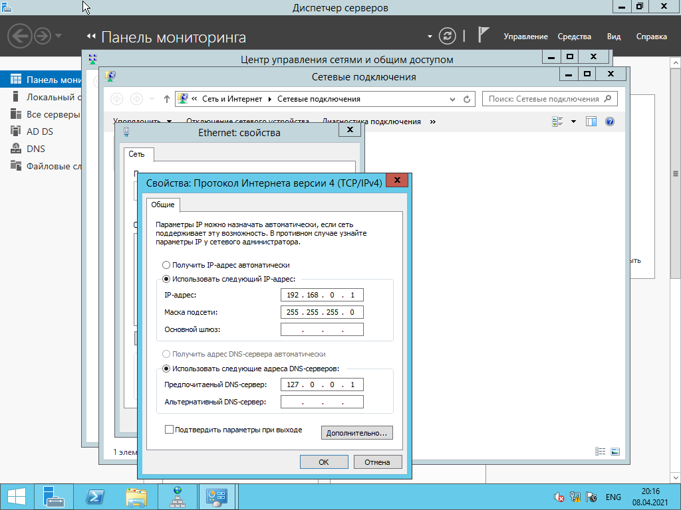This screenshot has height=510, width=681.
Task: Enable 'Подтвердить параметры при выходе' checkbox
Action: [x=169, y=430]
